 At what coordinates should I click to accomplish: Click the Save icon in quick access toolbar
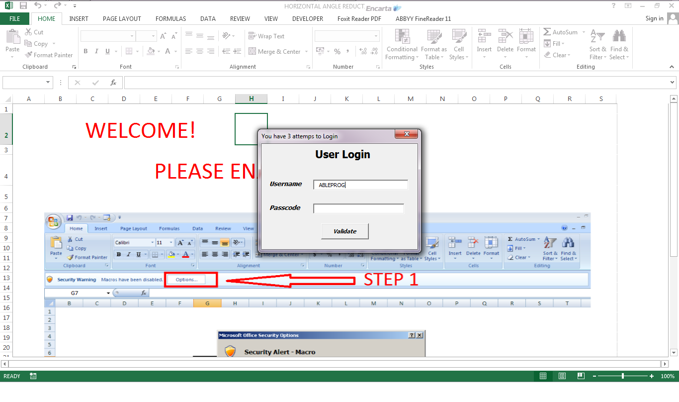click(x=23, y=6)
